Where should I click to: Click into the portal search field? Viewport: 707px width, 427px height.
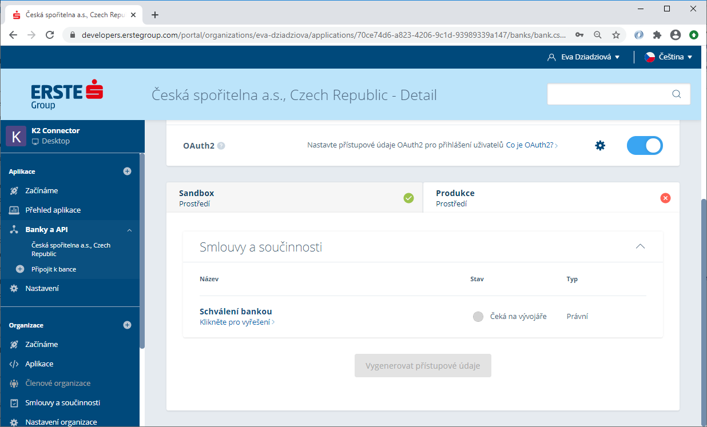608,94
